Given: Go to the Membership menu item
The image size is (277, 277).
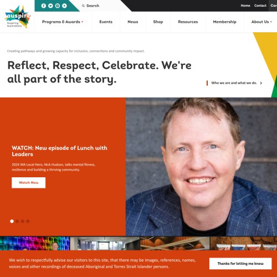Looking at the screenshot, I should click(x=224, y=22).
